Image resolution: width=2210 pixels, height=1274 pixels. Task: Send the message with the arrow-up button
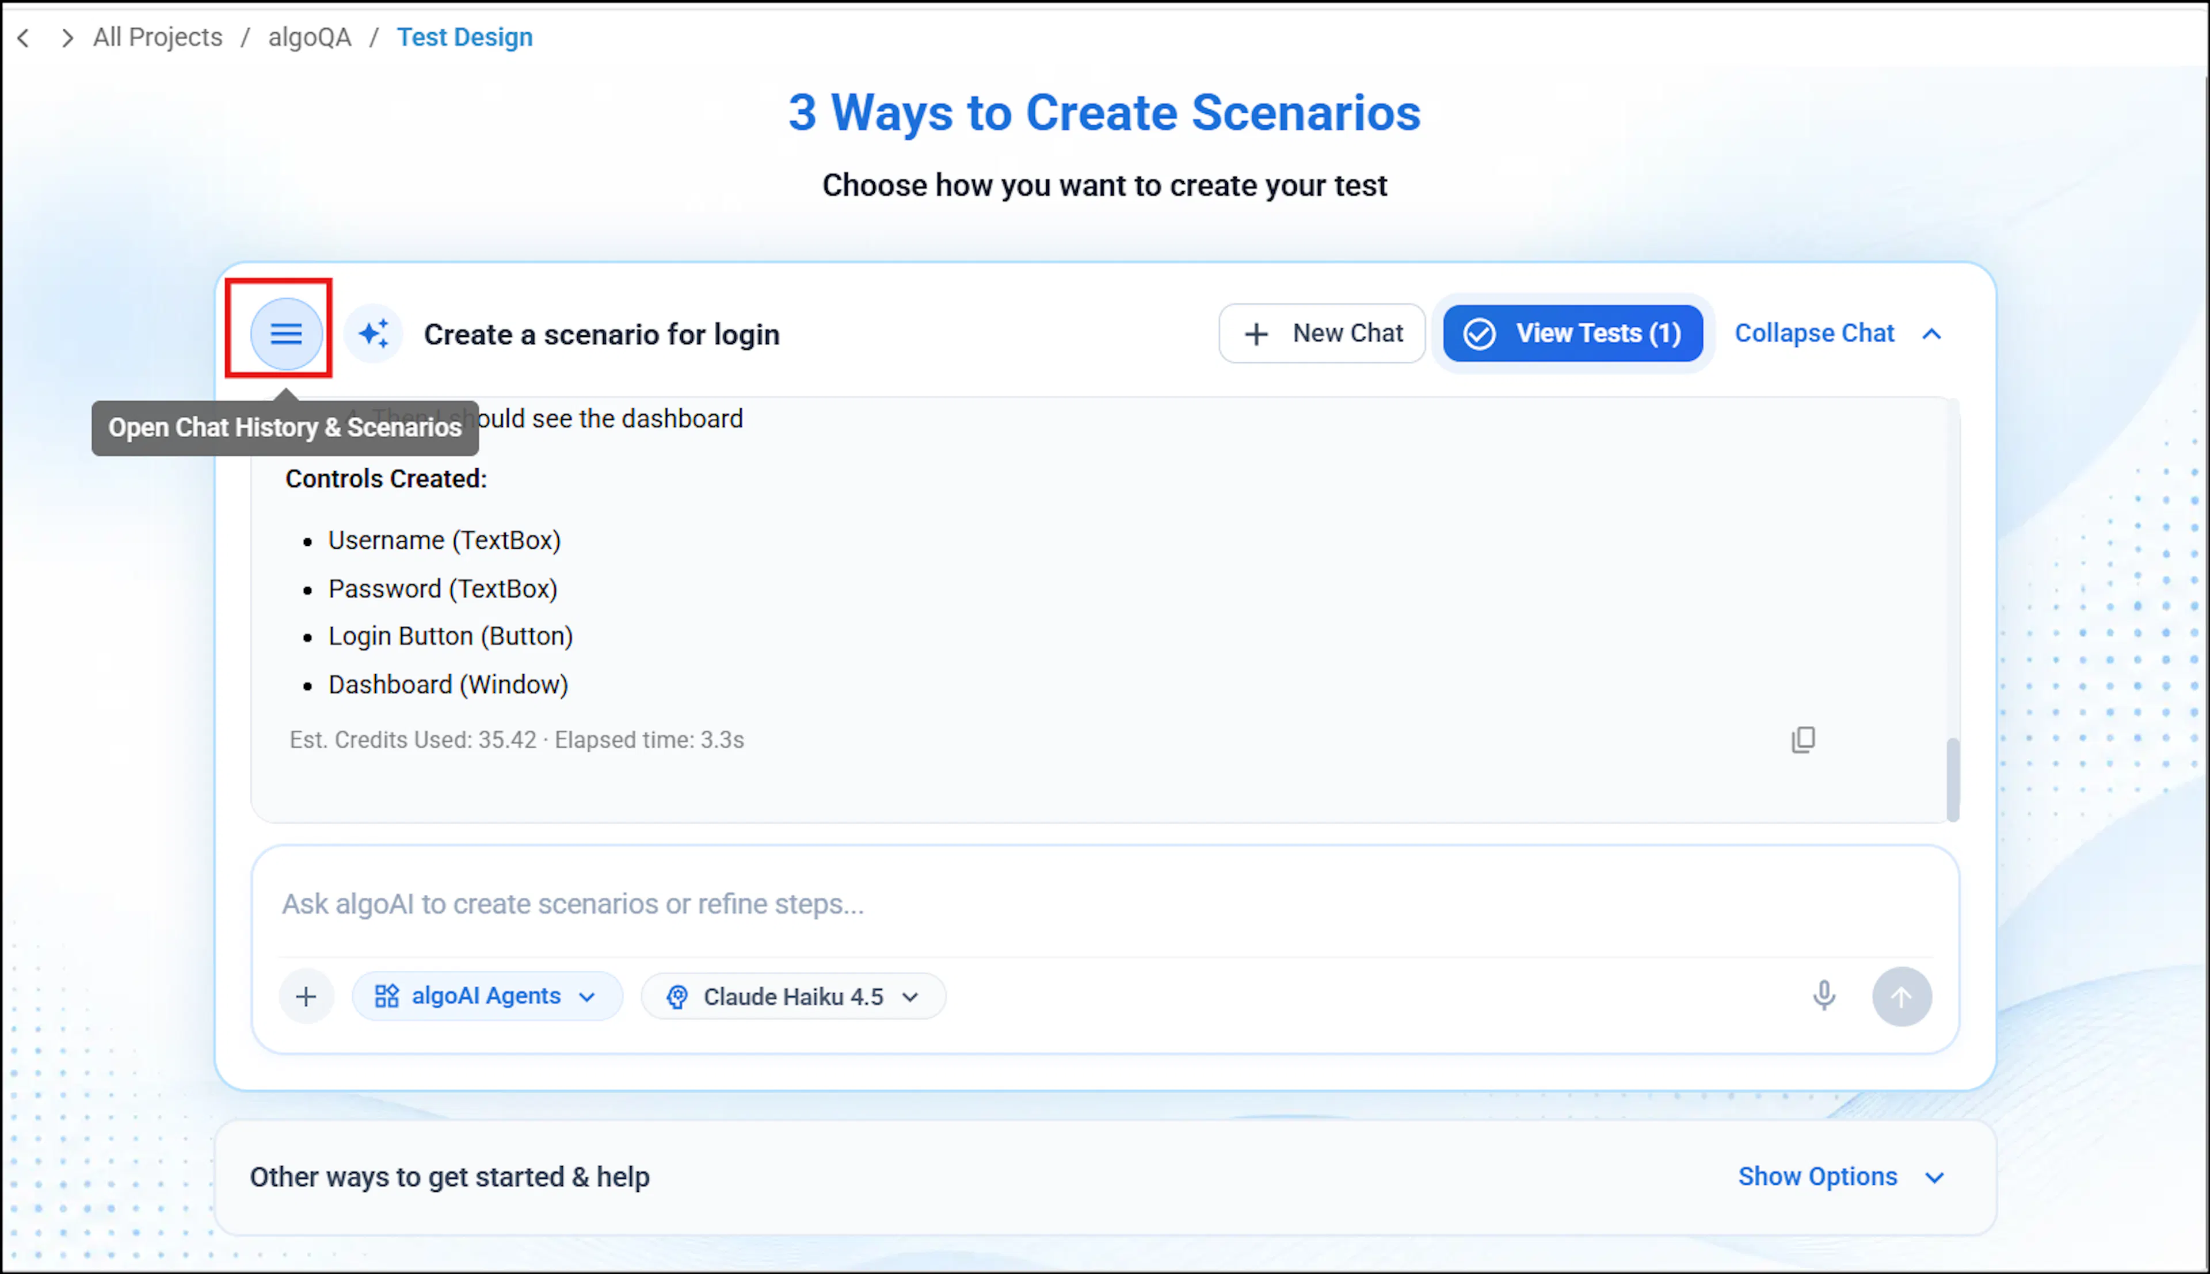click(1902, 997)
